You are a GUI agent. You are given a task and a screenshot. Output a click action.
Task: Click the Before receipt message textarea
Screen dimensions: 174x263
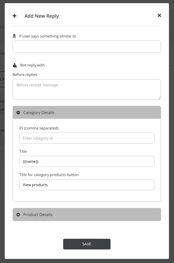tap(87, 89)
